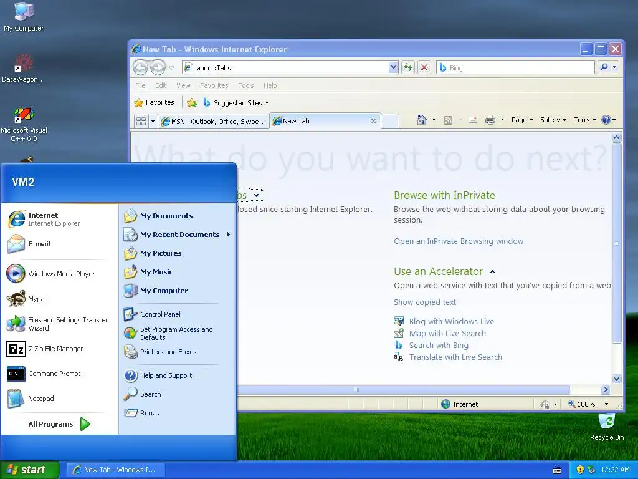Collapse the Use an Accelerator section
638x479 pixels.
click(x=492, y=272)
